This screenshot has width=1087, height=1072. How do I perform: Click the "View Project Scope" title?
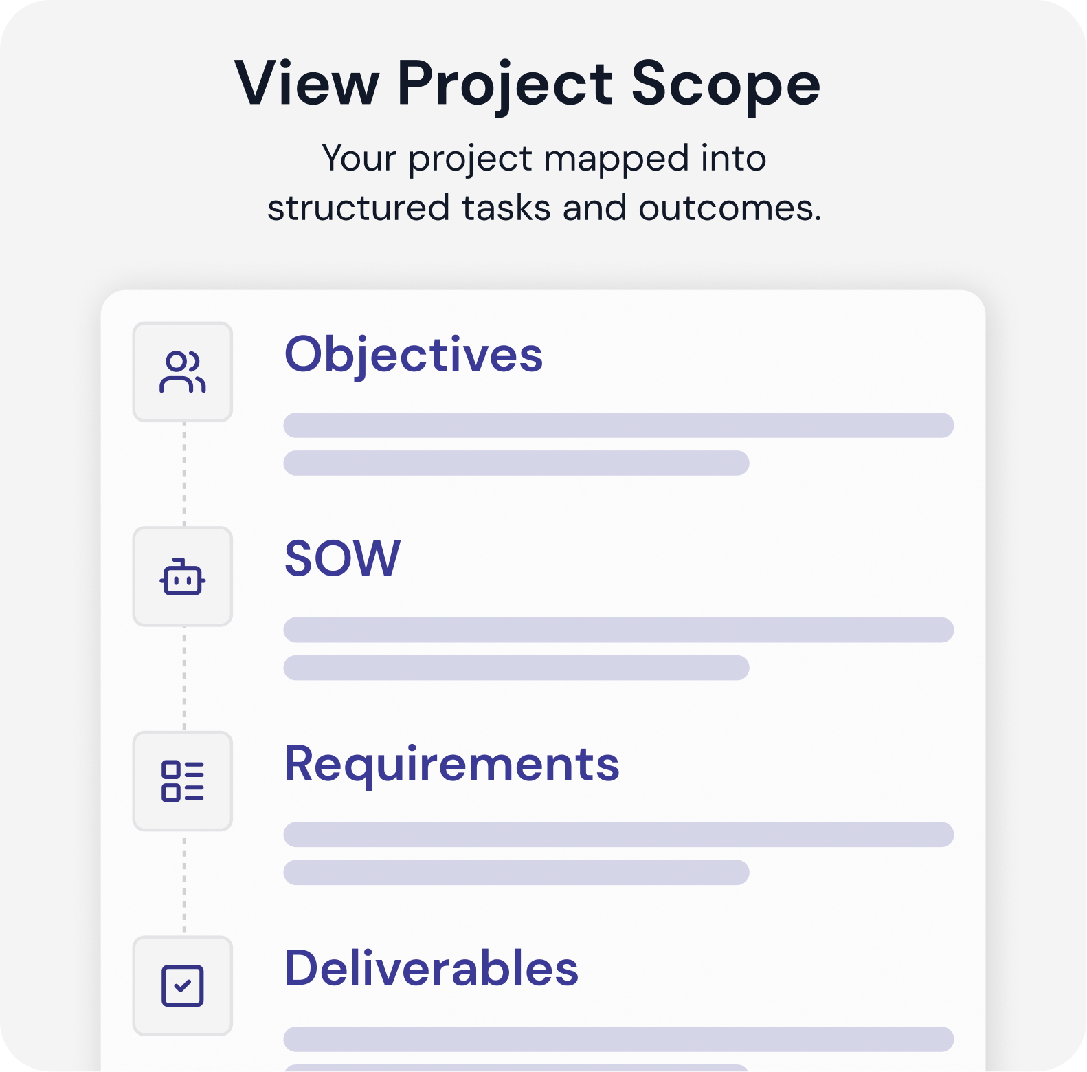click(527, 83)
